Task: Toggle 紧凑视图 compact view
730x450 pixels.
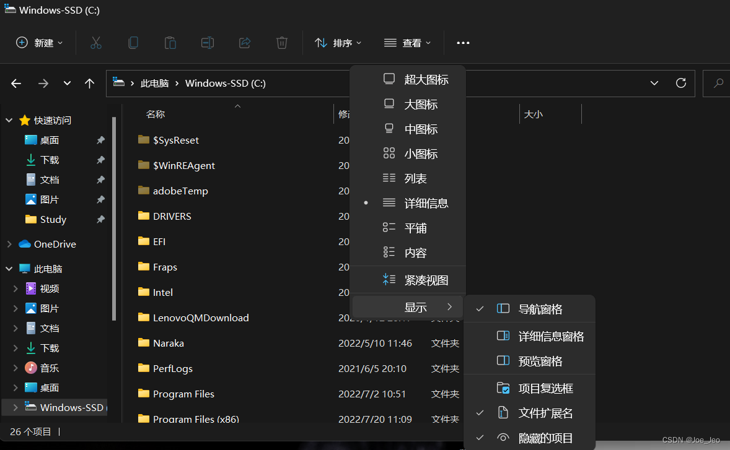Action: pyautogui.click(x=408, y=280)
